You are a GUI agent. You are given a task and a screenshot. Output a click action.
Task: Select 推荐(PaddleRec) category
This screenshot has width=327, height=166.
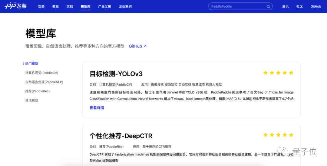pyautogui.click(x=38, y=91)
